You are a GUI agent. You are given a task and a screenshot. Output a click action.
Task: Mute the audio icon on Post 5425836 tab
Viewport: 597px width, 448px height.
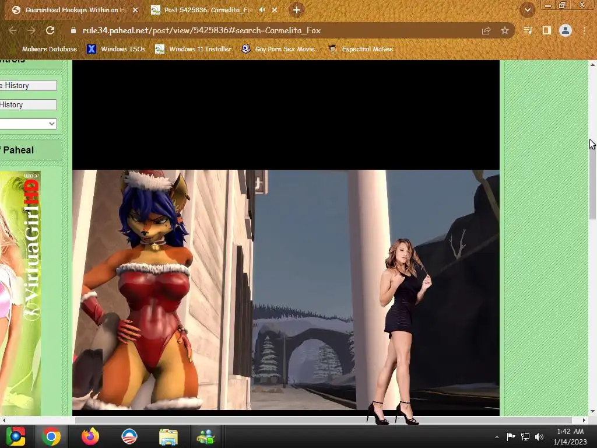click(262, 10)
